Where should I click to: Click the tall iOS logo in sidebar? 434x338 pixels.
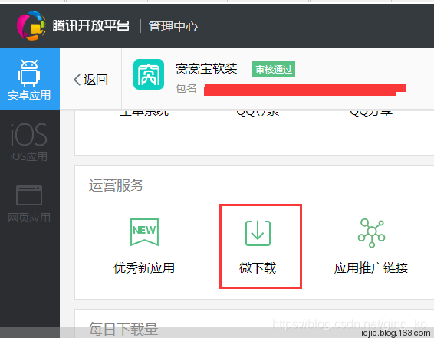[x=29, y=135]
